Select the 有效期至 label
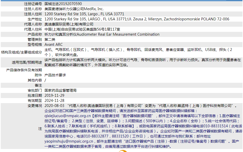The image size is (243, 152). coord(35,101)
